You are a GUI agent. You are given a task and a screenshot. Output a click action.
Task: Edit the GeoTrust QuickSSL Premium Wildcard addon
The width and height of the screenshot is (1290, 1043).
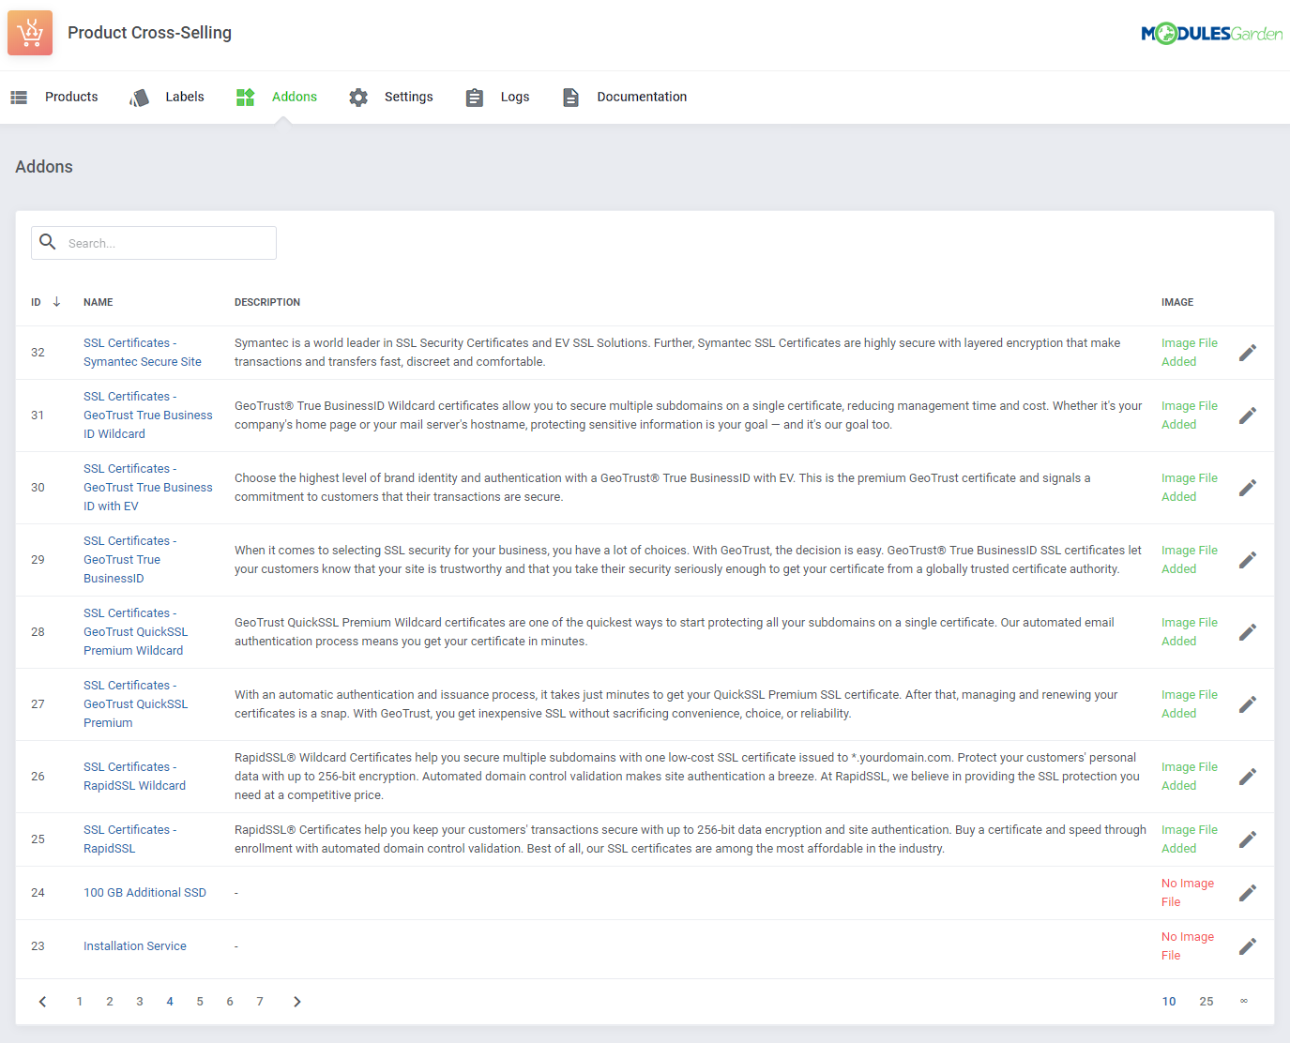click(x=1248, y=632)
